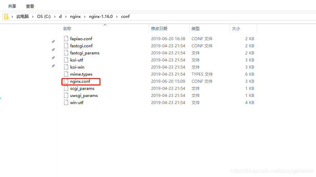Expand chevron after OS (C:) in path
This screenshot has width=316, height=177.
click(55, 17)
